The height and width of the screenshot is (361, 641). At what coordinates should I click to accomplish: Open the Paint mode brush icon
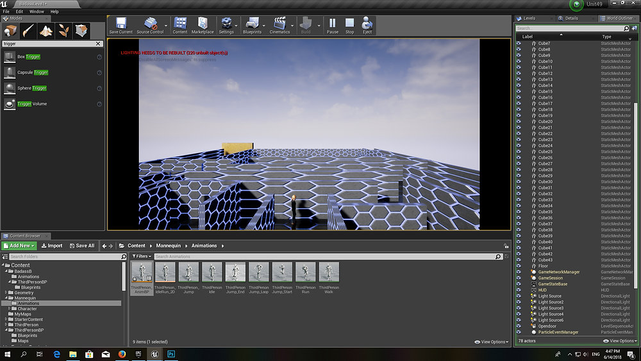[x=29, y=31]
